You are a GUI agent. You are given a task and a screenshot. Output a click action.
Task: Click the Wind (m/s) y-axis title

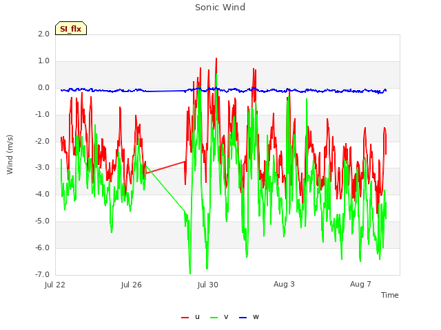pyautogui.click(x=10, y=155)
